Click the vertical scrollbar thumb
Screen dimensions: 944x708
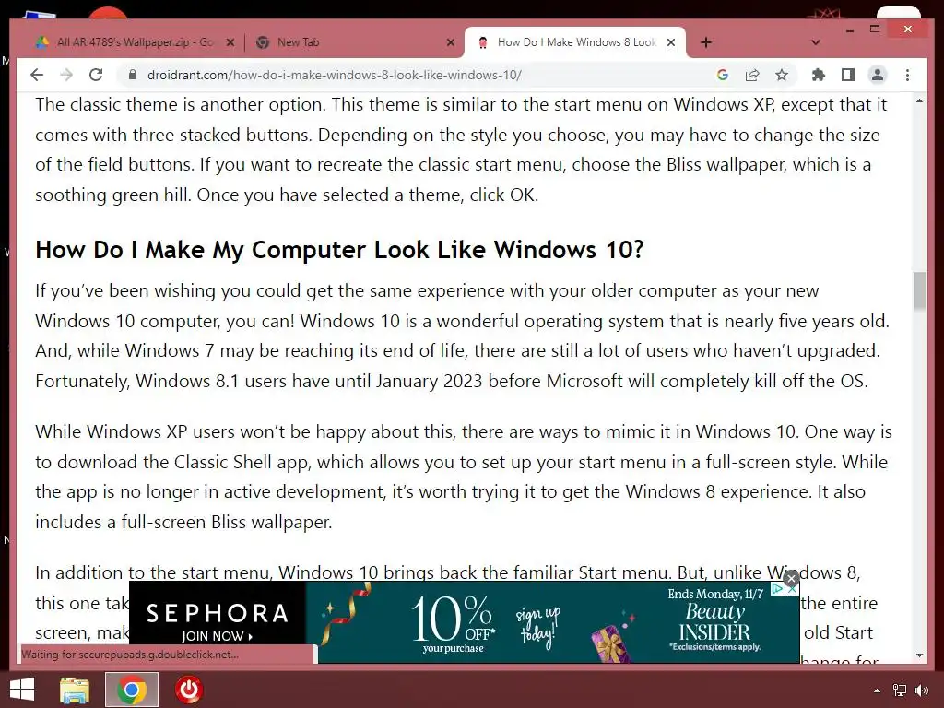coord(919,290)
